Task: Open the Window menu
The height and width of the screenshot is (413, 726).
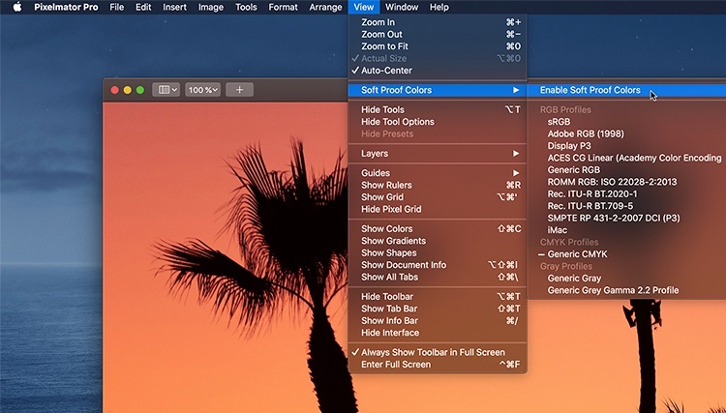Action: point(402,7)
